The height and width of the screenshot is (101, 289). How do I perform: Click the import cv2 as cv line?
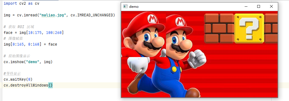coord(21,4)
